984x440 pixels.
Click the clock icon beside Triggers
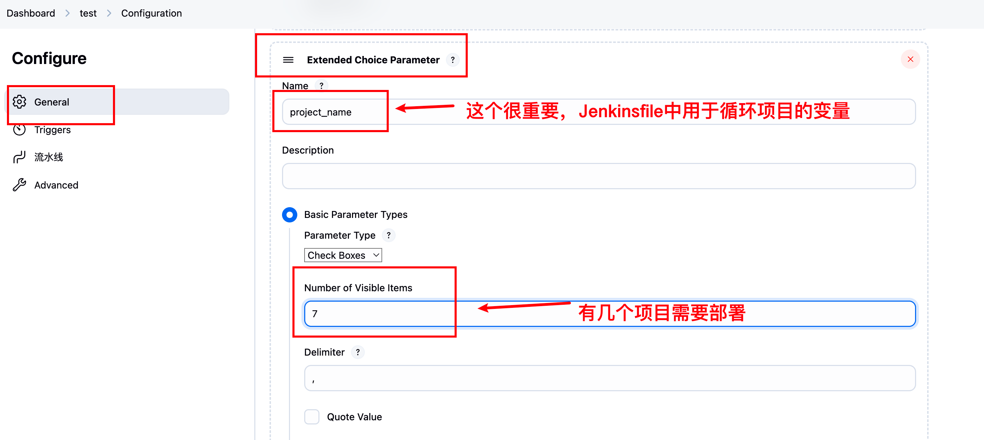click(19, 129)
